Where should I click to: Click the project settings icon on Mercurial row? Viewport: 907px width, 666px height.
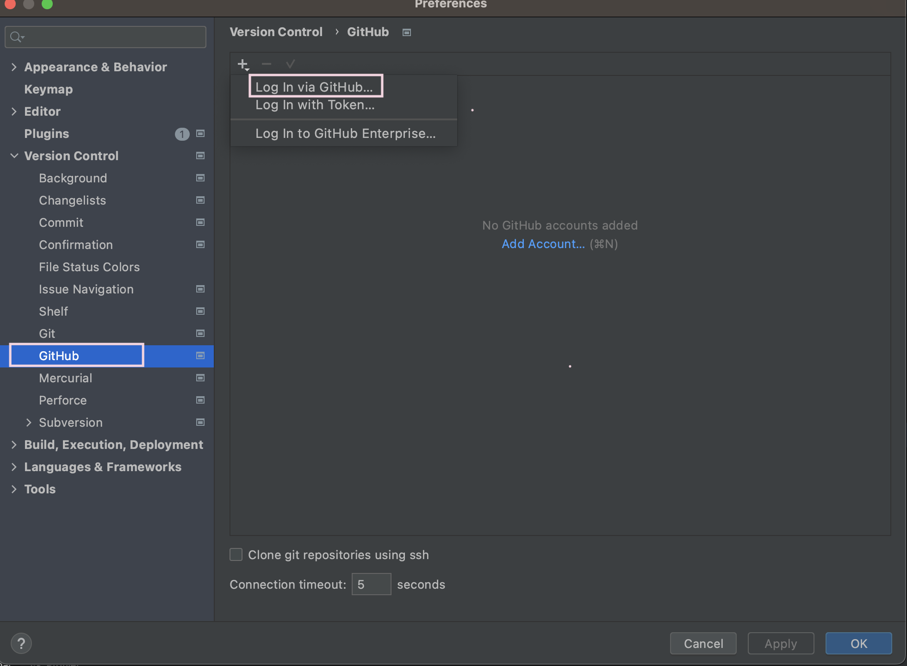coord(200,378)
